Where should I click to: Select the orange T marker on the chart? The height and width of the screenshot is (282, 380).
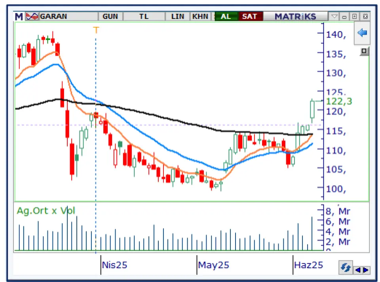click(x=96, y=30)
